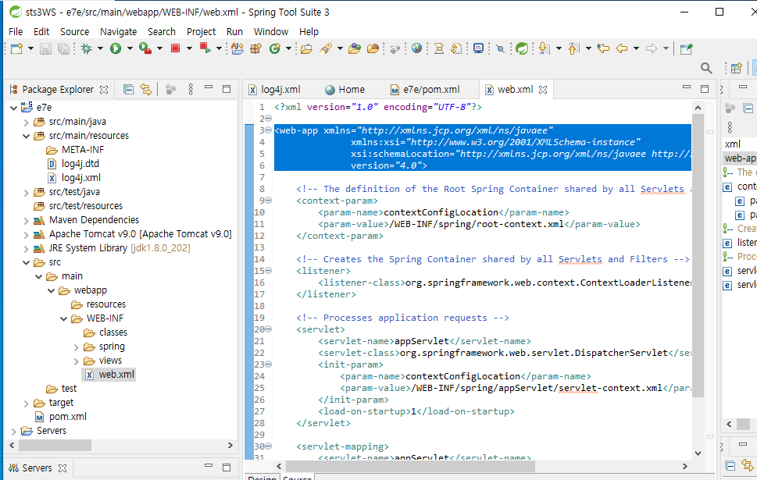Close the Package Explorer view
Screen dimensions: 757x480
tap(103, 90)
